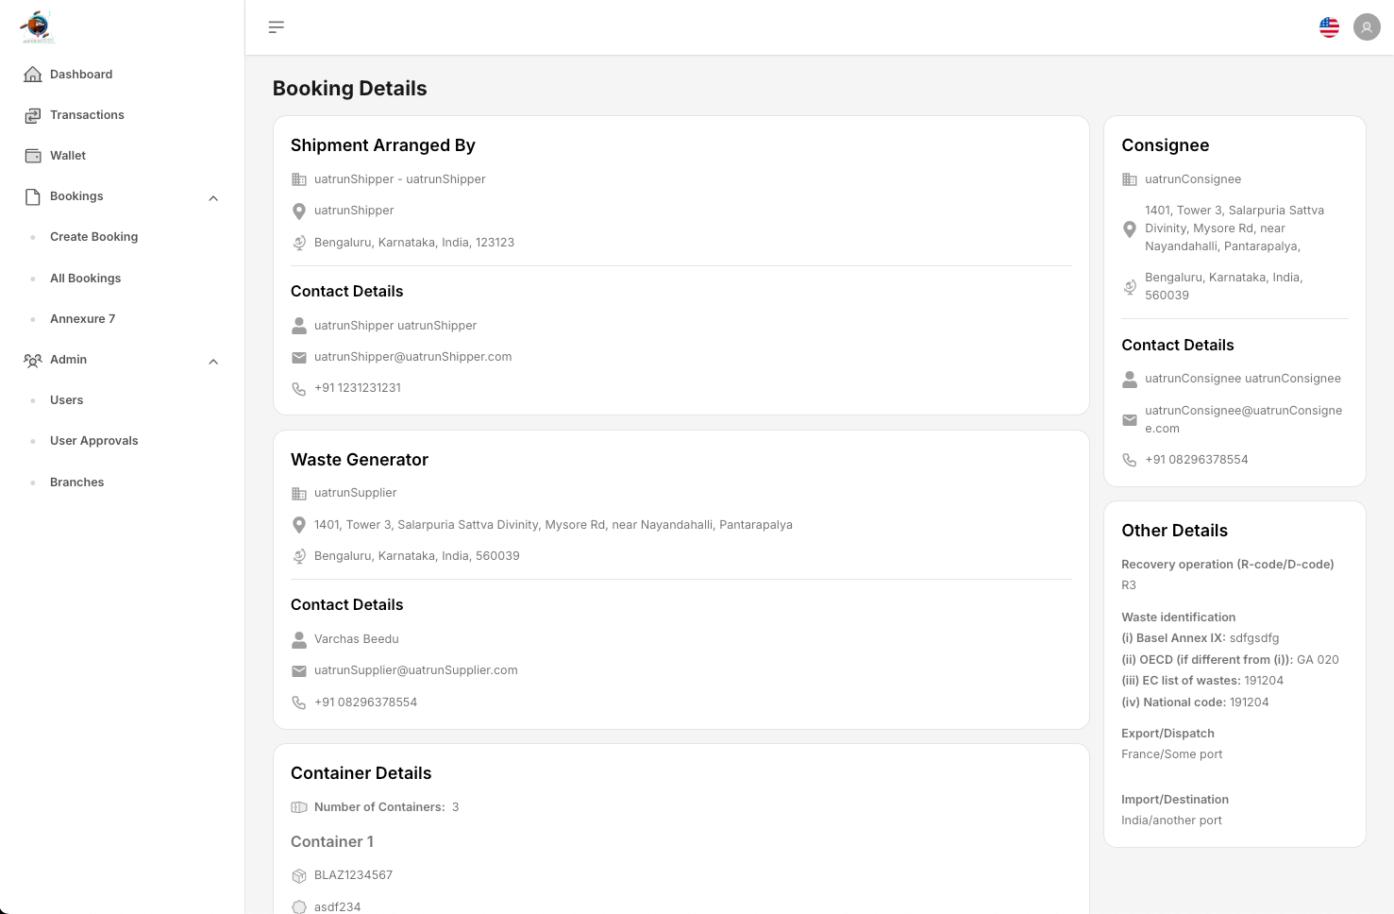Open Create Booking page

point(93,237)
